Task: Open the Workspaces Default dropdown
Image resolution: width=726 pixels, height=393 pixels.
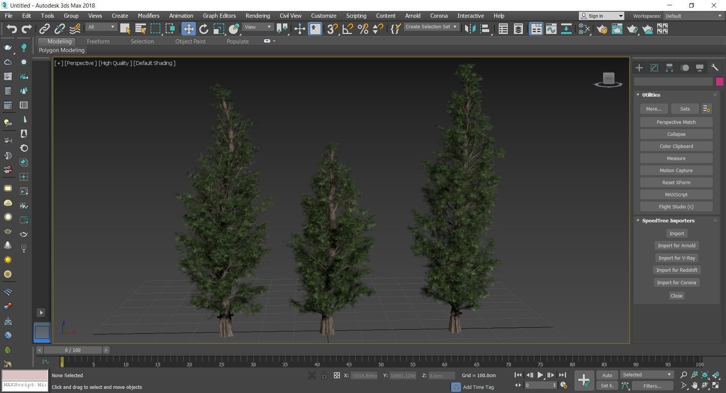Action: point(693,16)
